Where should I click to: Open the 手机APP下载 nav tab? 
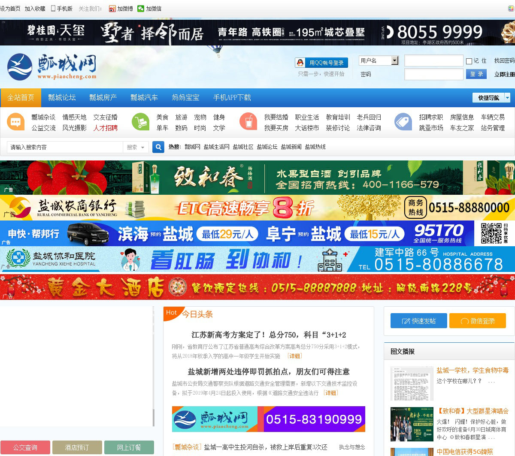(232, 98)
